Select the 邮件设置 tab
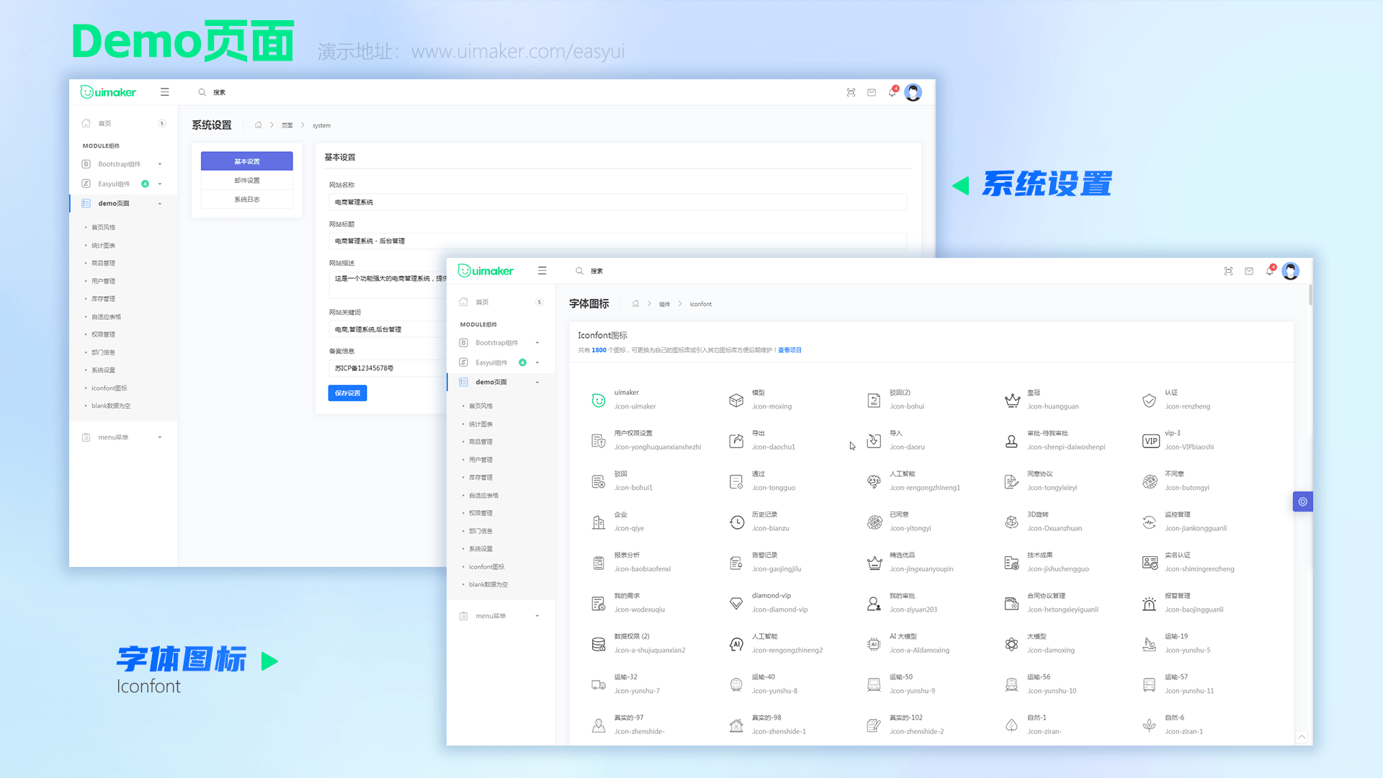 tap(246, 180)
